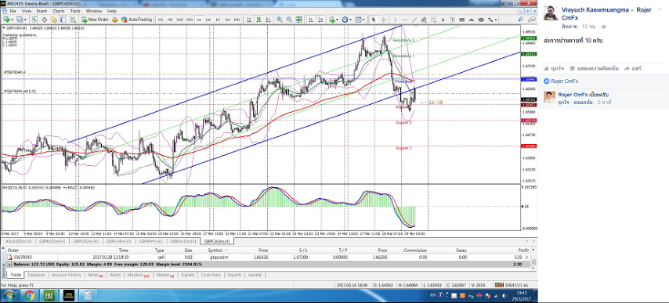Open the Data Window crosshair-circle icon
This screenshot has width=669, height=303.
pyautogui.click(x=45, y=19)
